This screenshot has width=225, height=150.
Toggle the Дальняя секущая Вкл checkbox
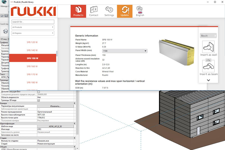tap(38, 92)
